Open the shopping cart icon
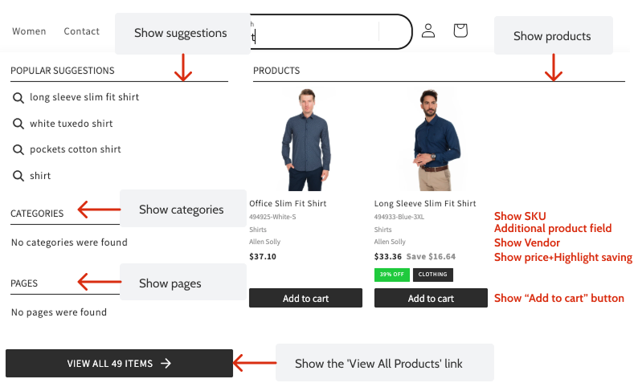 click(x=460, y=31)
